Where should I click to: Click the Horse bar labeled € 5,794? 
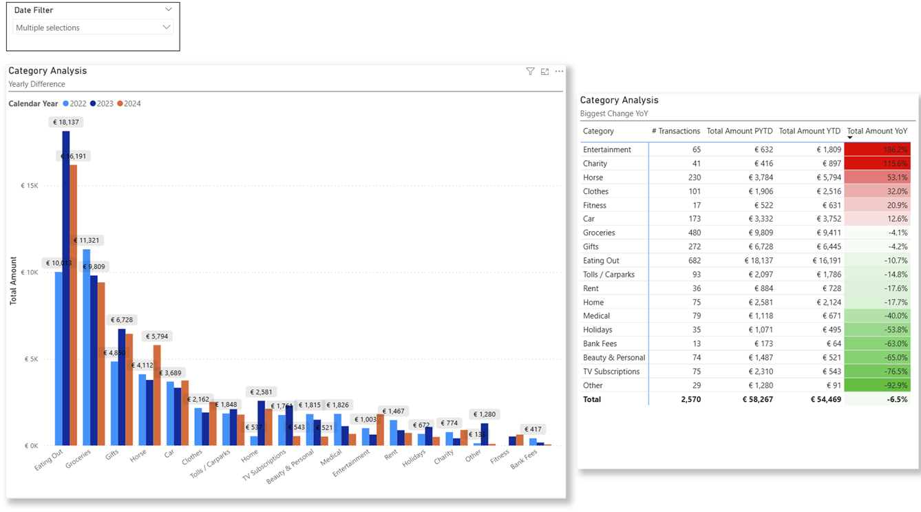[x=157, y=396]
